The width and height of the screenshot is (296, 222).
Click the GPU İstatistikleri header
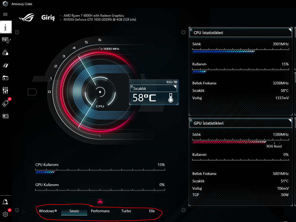click(241, 123)
